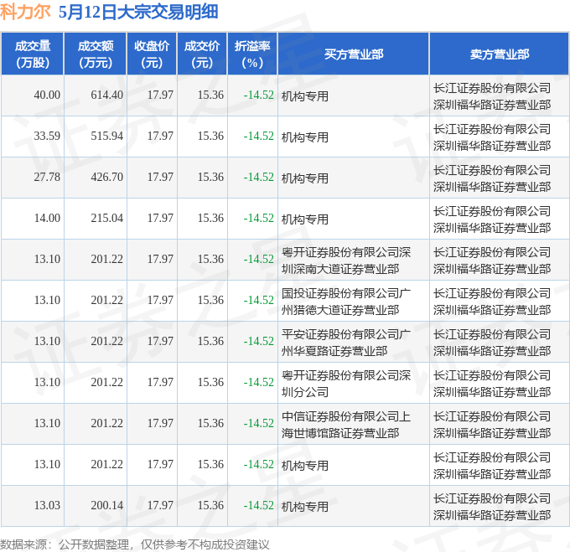Select the 成交额(万元) column header
The image size is (570, 552).
point(96,54)
